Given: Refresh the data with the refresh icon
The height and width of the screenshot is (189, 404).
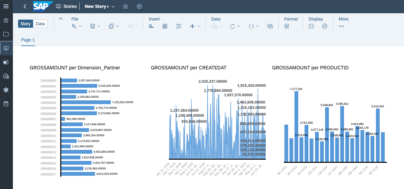Looking at the screenshot, I should tap(233, 26).
